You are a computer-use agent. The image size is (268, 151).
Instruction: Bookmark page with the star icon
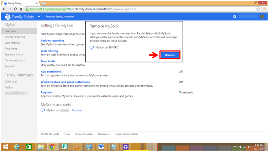(258, 9)
